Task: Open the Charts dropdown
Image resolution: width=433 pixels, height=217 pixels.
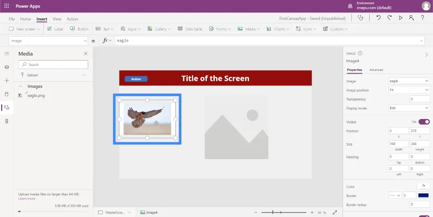Action: pyautogui.click(x=278, y=29)
